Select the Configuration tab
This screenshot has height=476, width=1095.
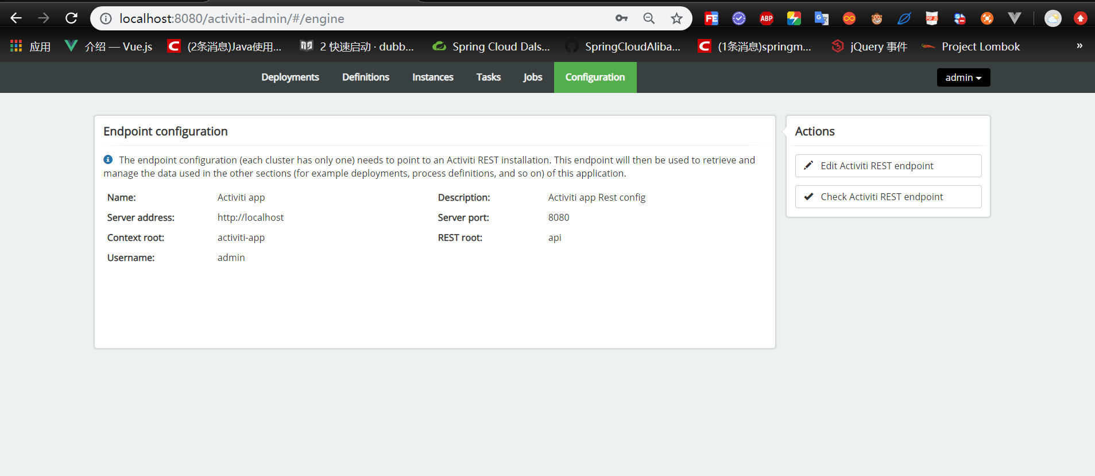pyautogui.click(x=595, y=77)
